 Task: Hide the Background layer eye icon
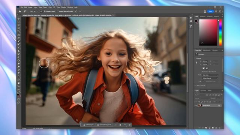coord(196,105)
